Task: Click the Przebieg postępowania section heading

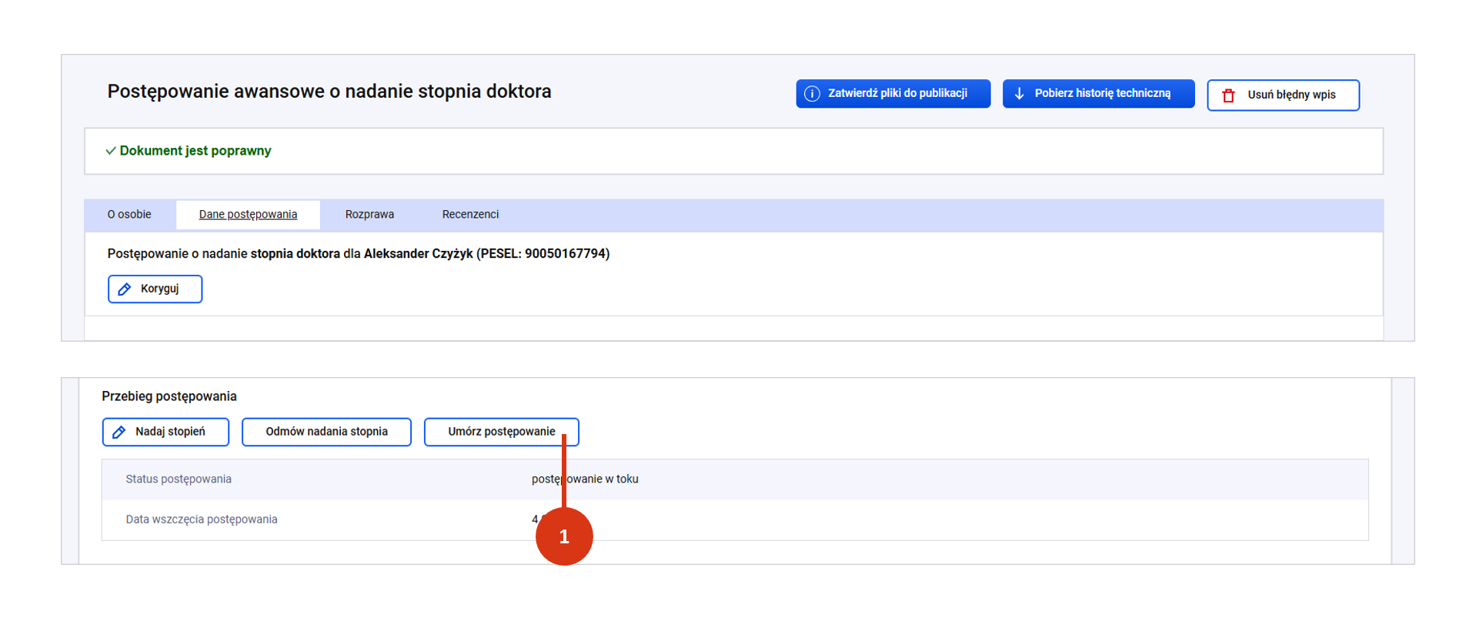Action: coord(169,396)
